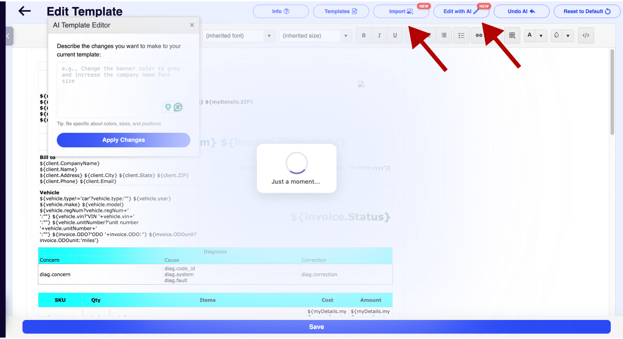Go back using the left arrow
This screenshot has width=623, height=339.
[25, 11]
